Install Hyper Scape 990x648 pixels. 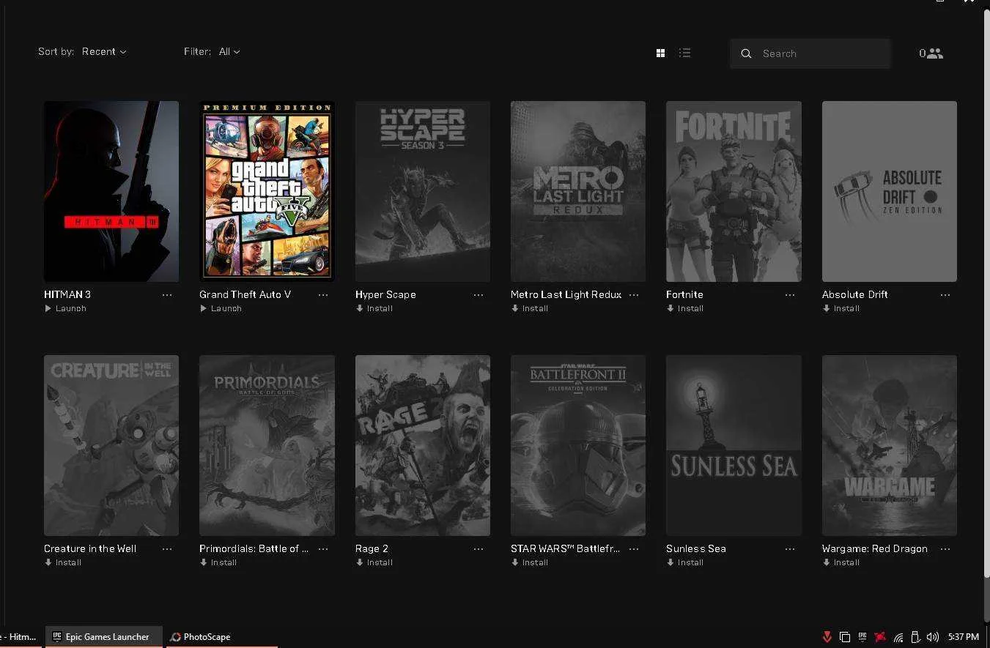pyautogui.click(x=374, y=308)
